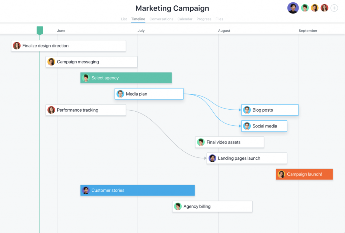Viewport: 345px width, 233px height.
Task: Click the today marker flag
Action: (x=40, y=30)
